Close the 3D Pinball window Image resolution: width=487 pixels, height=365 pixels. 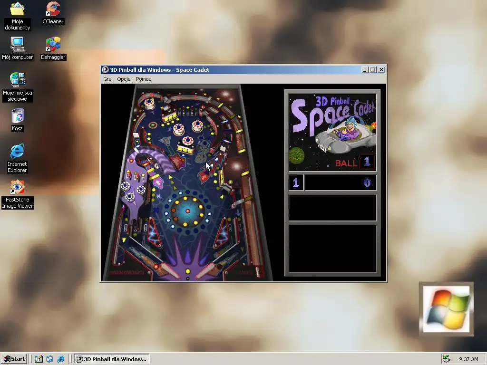[381, 70]
